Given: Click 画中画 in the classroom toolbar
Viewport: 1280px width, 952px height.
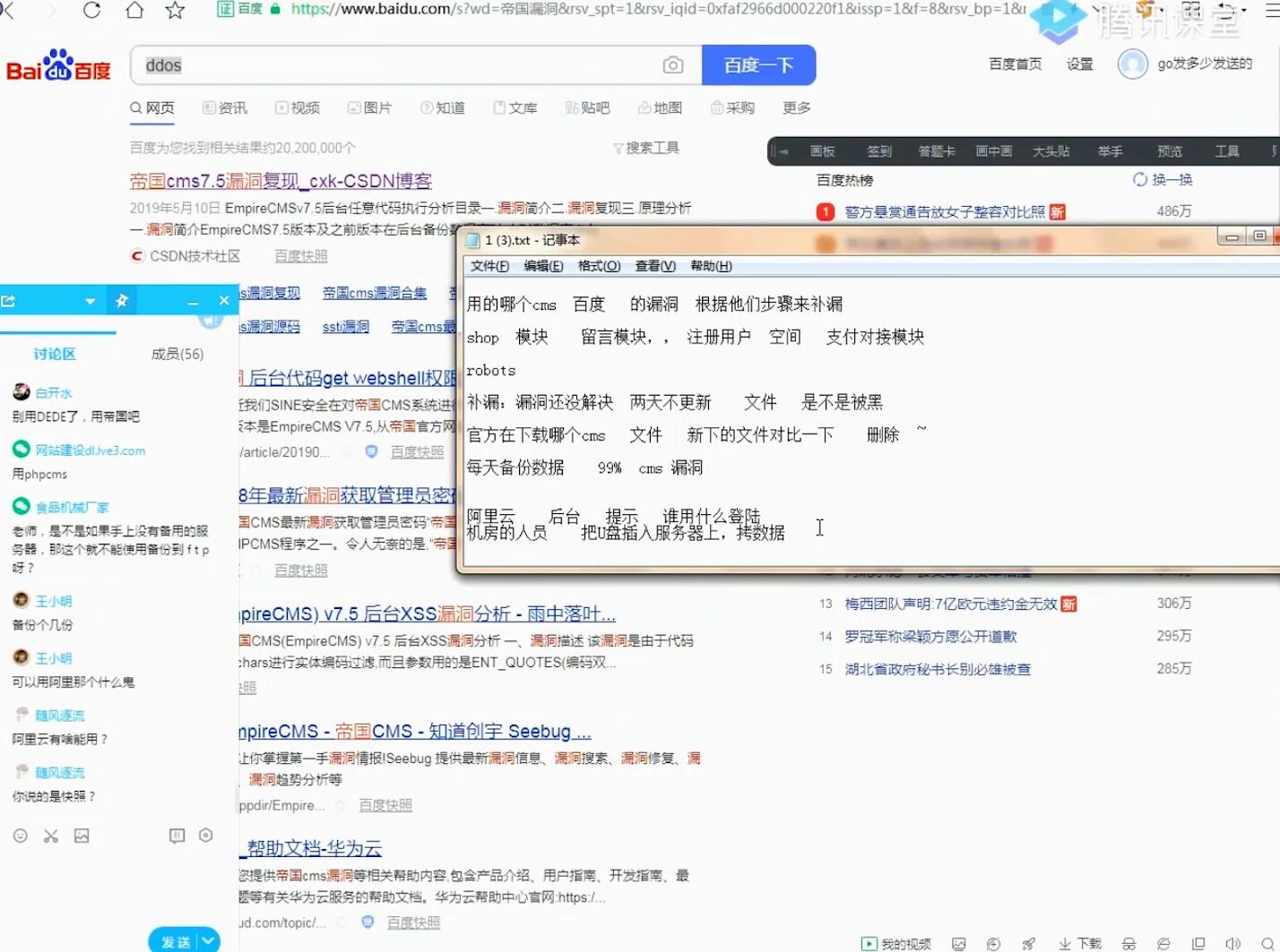Looking at the screenshot, I should point(994,151).
